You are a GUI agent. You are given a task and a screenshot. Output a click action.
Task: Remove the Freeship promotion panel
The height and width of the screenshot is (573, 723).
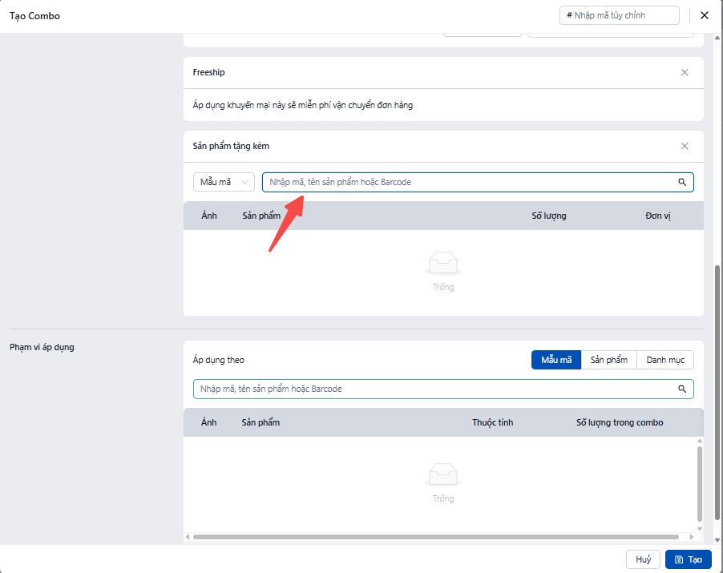point(685,72)
